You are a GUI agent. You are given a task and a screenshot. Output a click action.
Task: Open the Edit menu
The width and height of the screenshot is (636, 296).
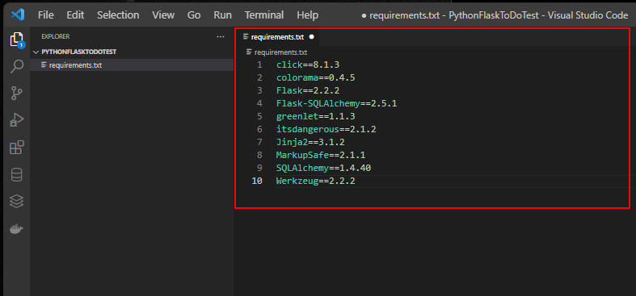point(75,15)
